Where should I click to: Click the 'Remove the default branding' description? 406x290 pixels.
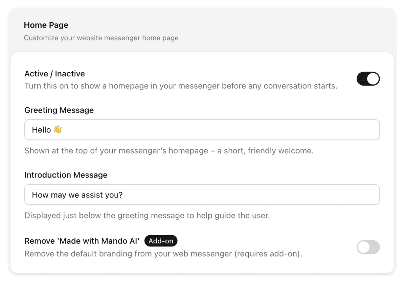click(163, 253)
